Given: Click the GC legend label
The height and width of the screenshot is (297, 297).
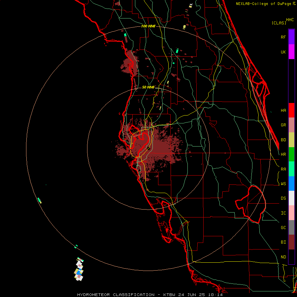Looking at the screenshot, I should coord(283,228).
